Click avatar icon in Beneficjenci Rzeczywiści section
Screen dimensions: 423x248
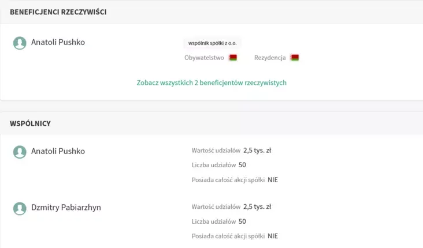20,43
